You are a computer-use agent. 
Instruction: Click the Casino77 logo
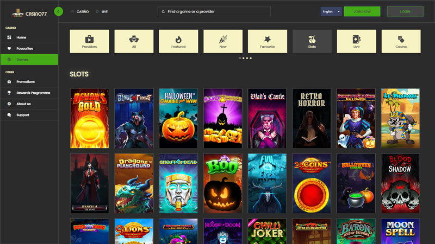coord(30,13)
